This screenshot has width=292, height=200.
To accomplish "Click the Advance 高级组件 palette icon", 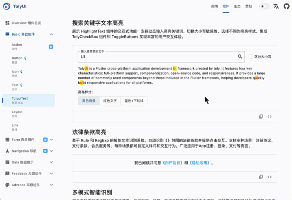I will 7,185.
